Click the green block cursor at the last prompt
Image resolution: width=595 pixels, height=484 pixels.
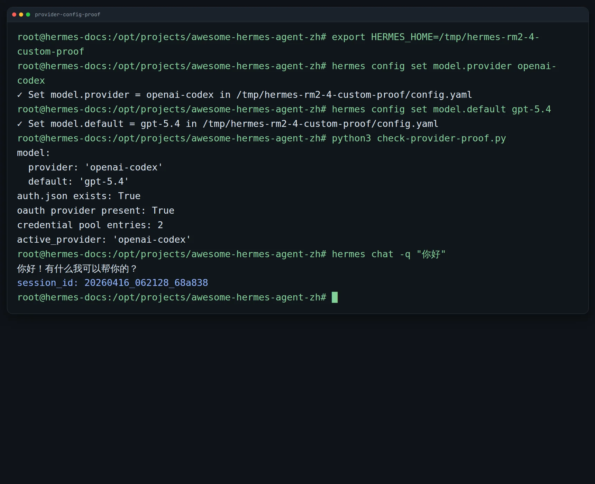point(335,297)
